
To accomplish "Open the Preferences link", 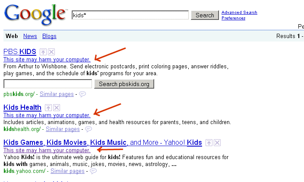I will 233,18.
